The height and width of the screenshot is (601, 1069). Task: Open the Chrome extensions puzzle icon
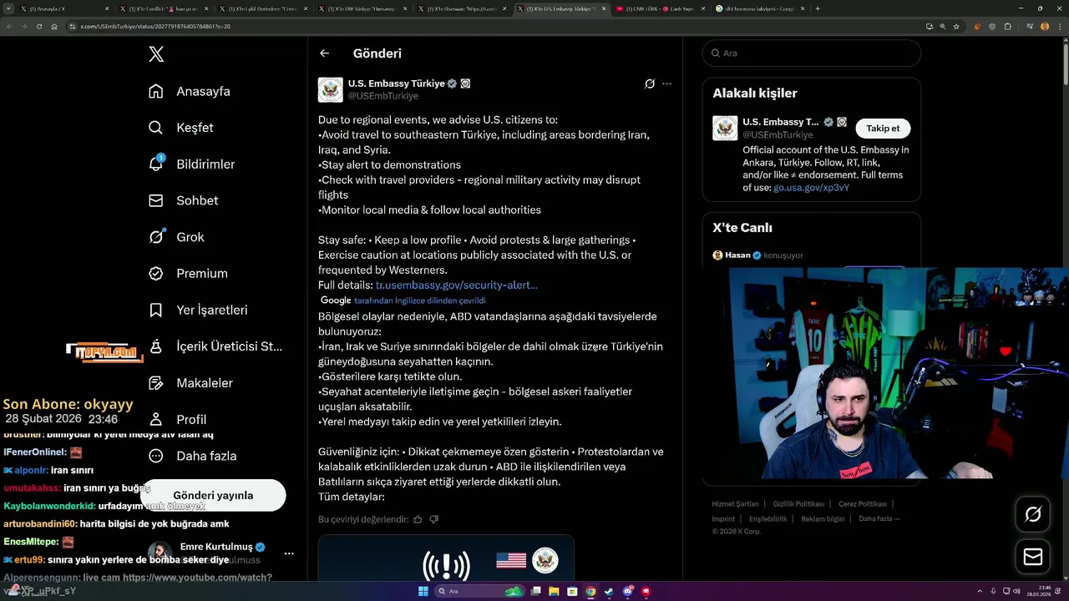coord(1008,26)
